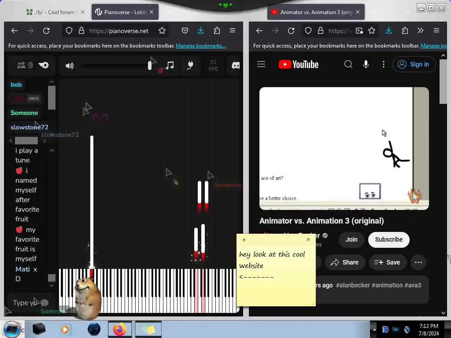Open the music note menu in Pianoverse

point(170,65)
